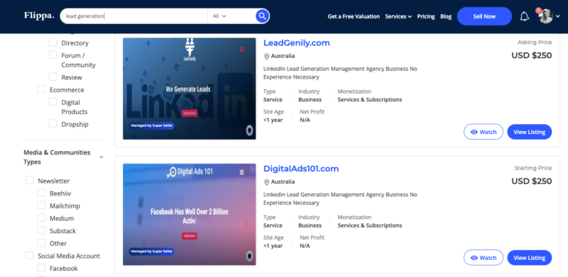Check the Newsletter filter
The width and height of the screenshot is (568, 277).
click(29, 180)
